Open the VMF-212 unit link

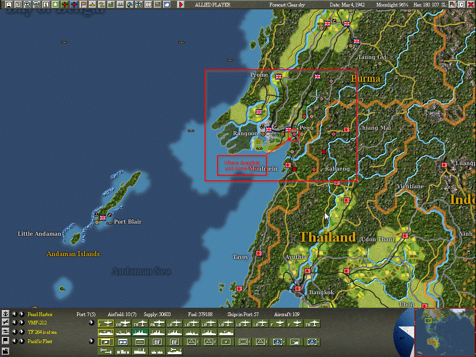pos(37,323)
